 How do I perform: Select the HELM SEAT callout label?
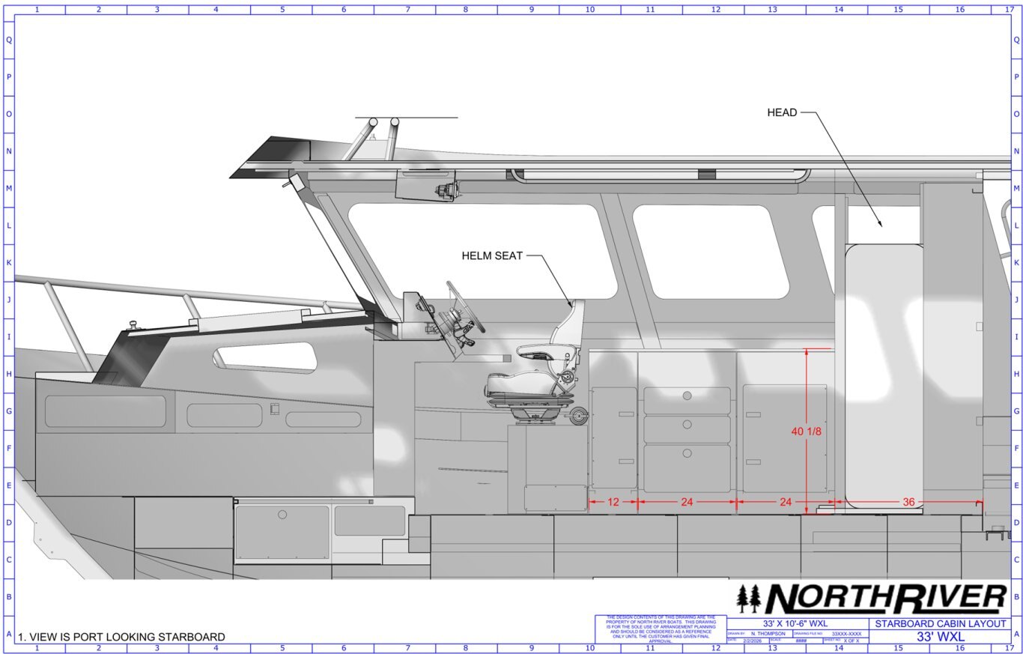pos(492,256)
